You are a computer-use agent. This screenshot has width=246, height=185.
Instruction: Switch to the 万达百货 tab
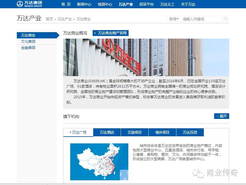coord(190,132)
